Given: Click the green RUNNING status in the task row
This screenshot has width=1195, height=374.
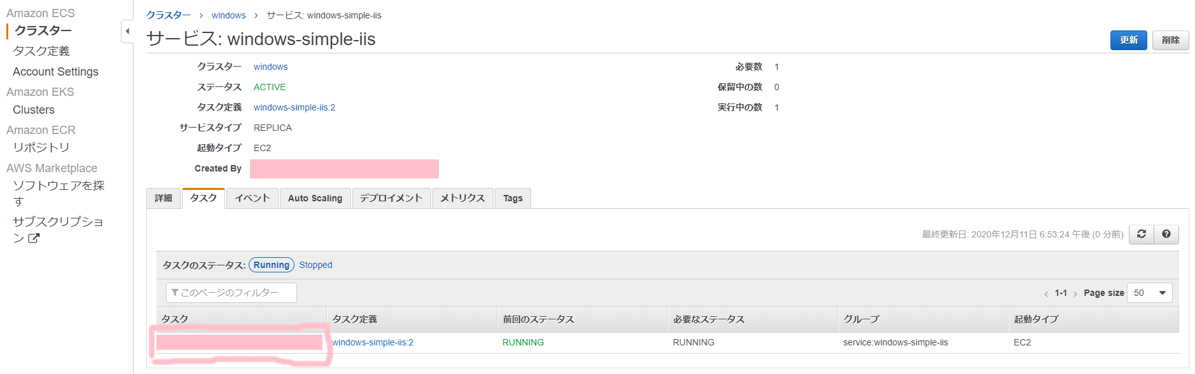Looking at the screenshot, I should 523,342.
